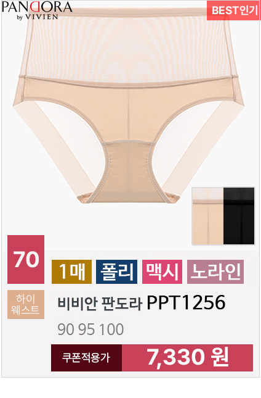
Task: Click the 맥시 style tag
Action: [162, 272]
